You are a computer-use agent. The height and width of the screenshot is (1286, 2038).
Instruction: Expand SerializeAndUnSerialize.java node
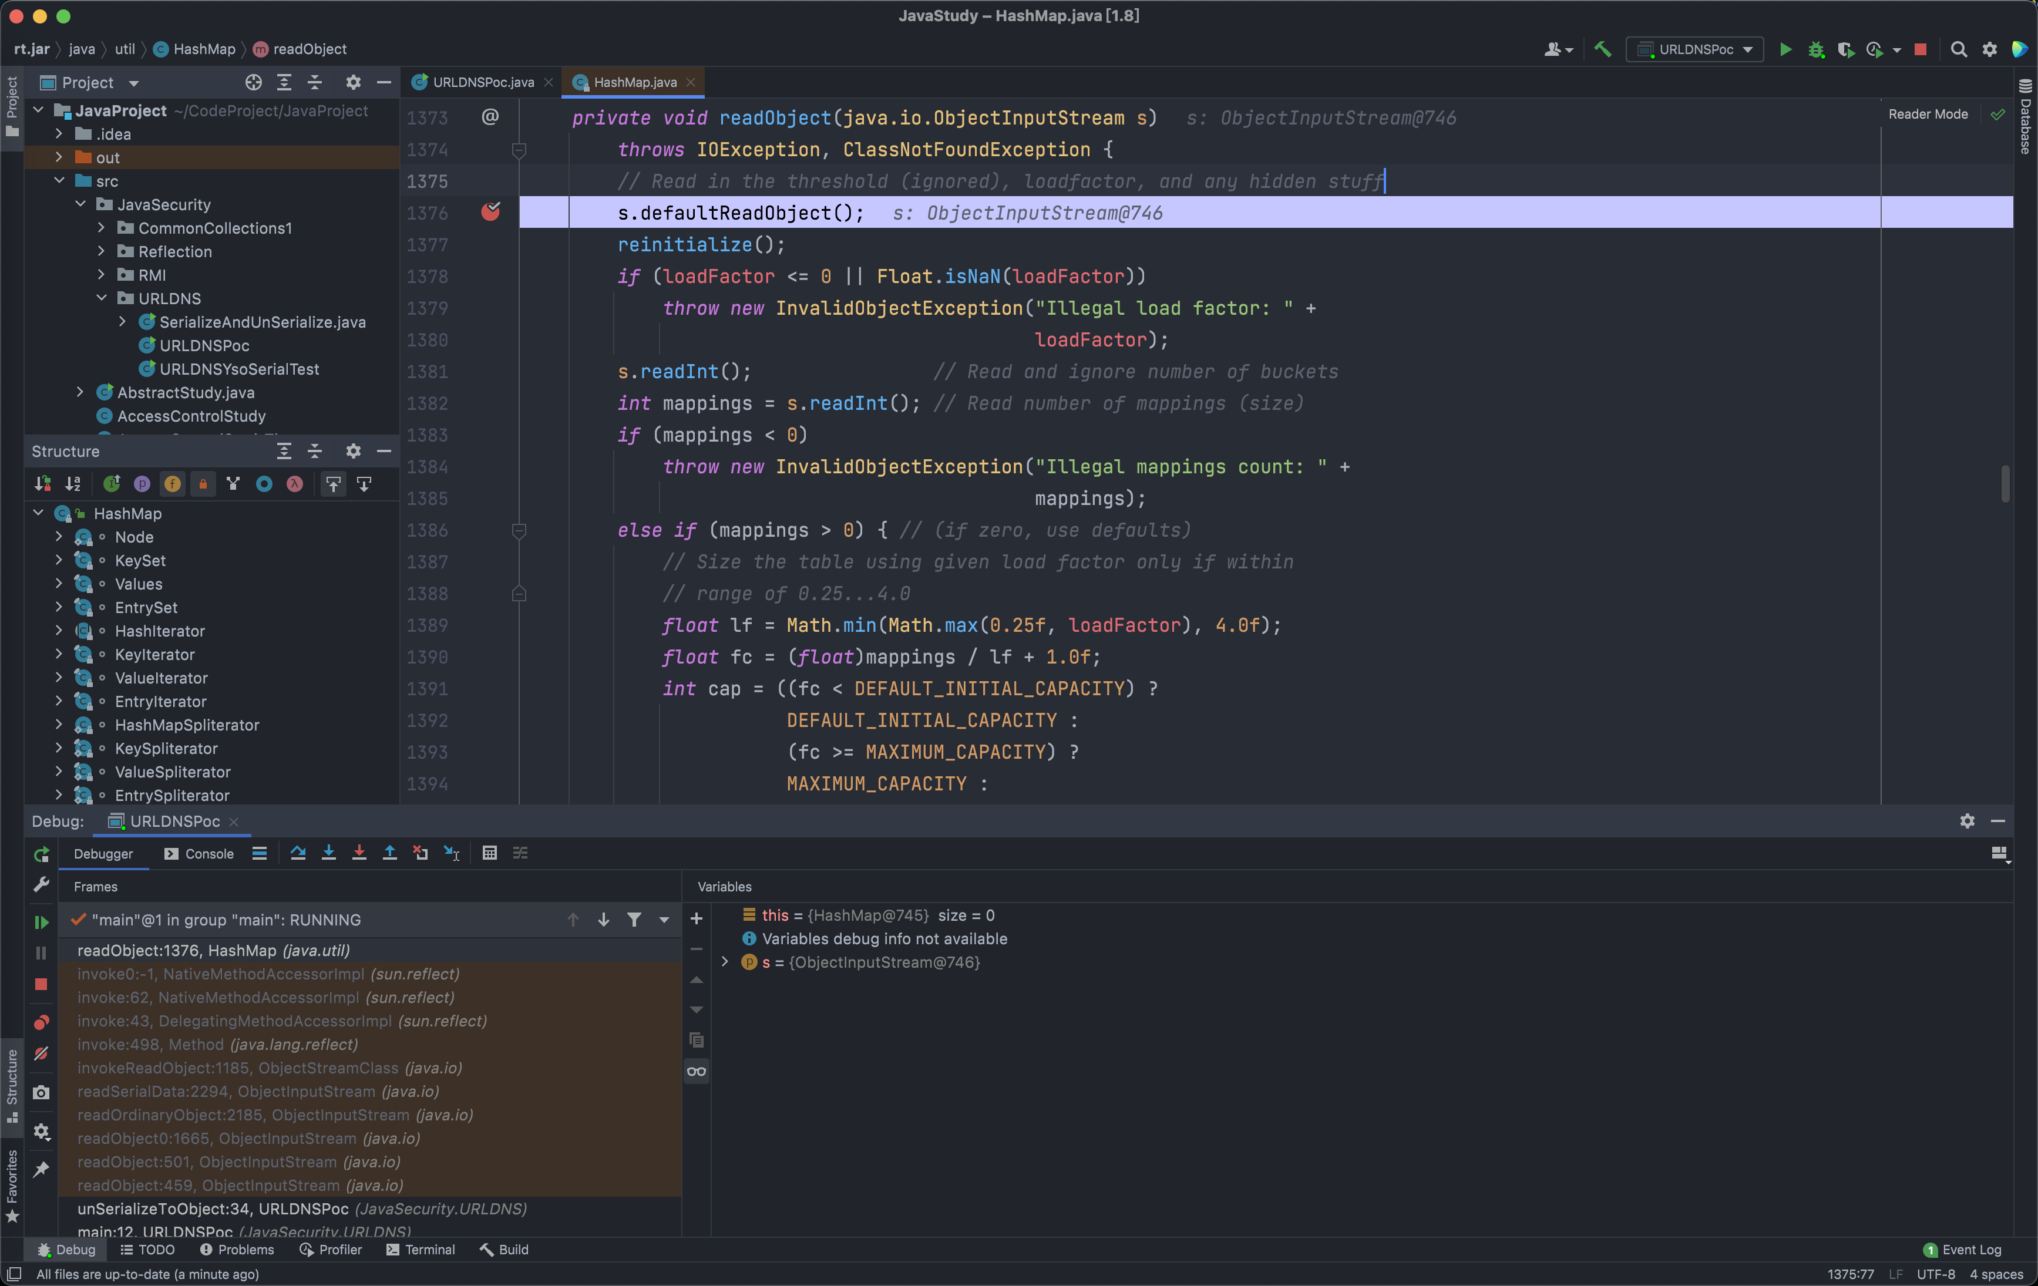(122, 322)
